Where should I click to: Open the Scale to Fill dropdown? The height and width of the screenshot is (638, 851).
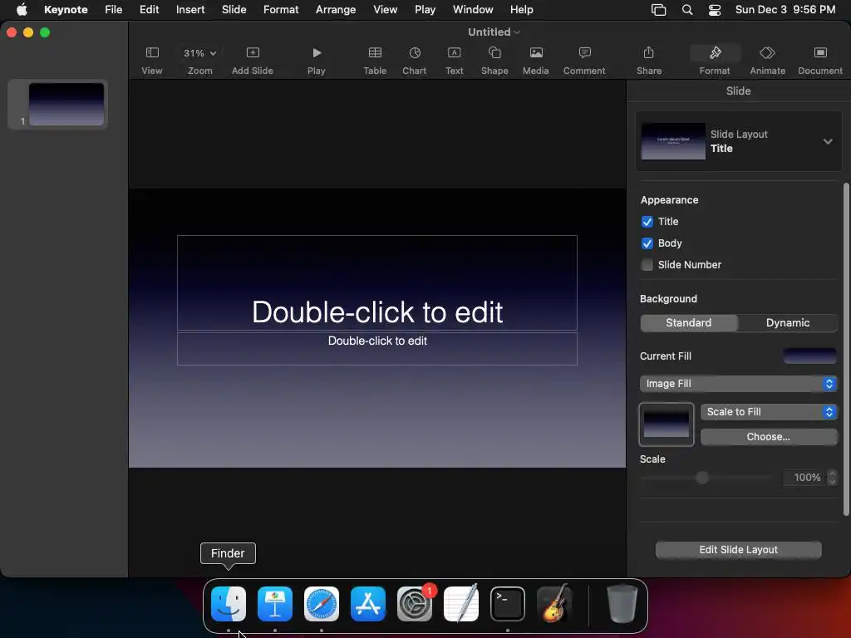[x=769, y=412]
